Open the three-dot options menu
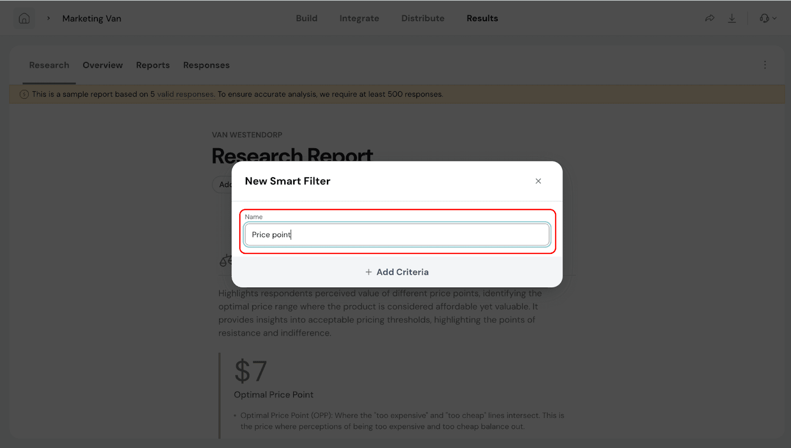 [765, 65]
